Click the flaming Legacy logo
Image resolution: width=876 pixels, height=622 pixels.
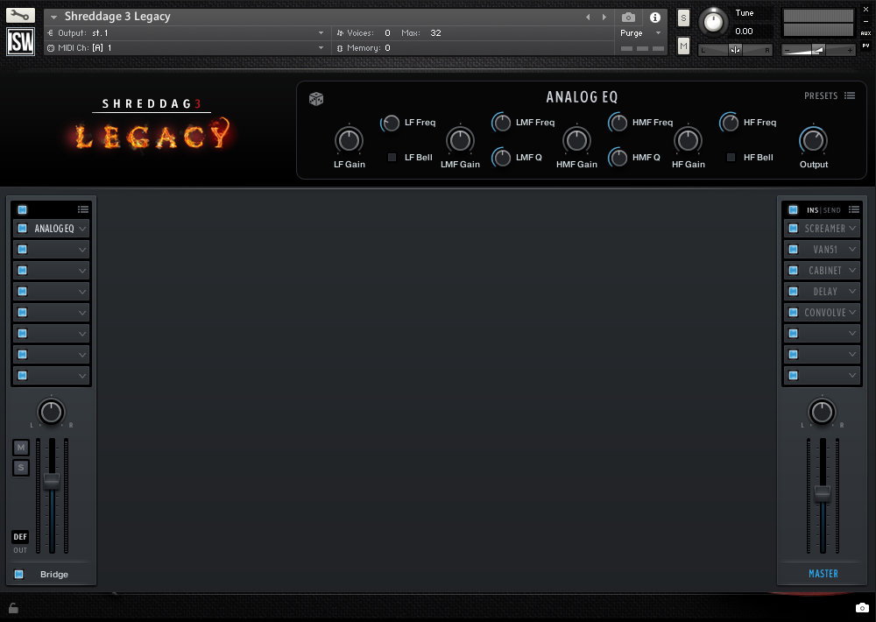[x=151, y=136]
